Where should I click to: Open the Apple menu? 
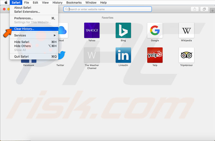[x=6, y=2]
